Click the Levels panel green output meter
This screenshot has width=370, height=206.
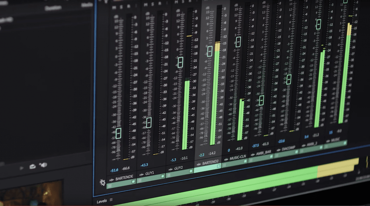point(236,182)
